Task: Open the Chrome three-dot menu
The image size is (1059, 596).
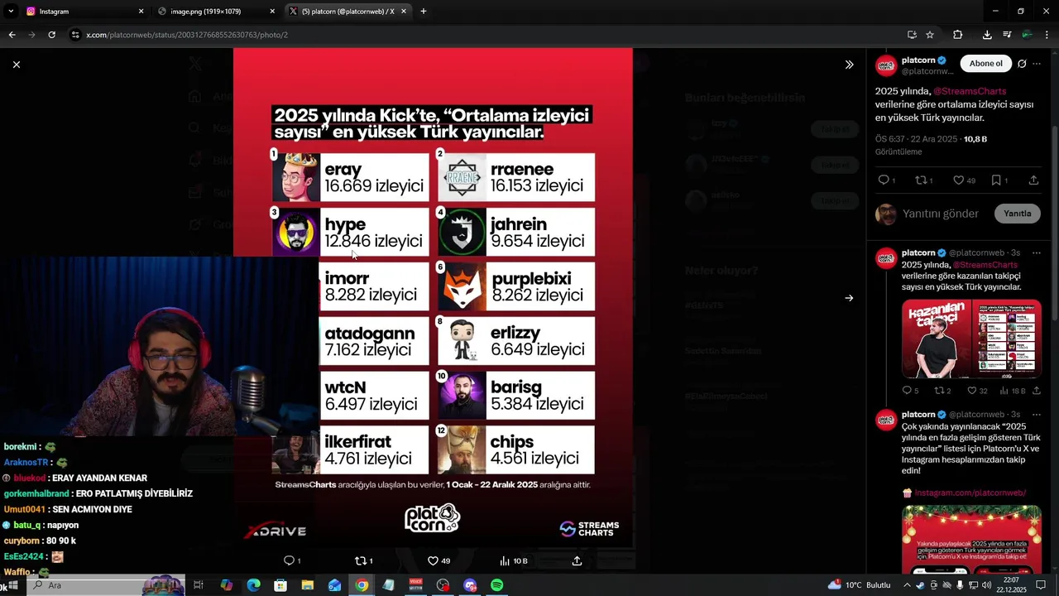Action: pos(1047,35)
